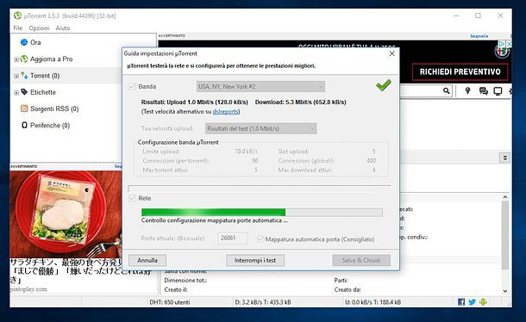Open the dslreports link
Viewport: 526px width, 322px height.
pos(225,112)
